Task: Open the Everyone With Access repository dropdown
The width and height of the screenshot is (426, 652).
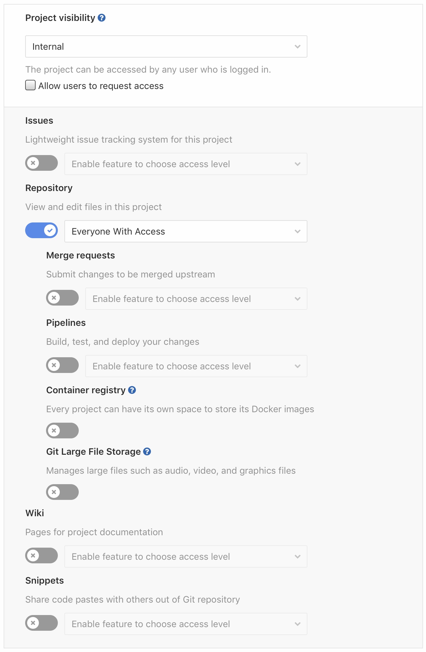Action: 186,231
